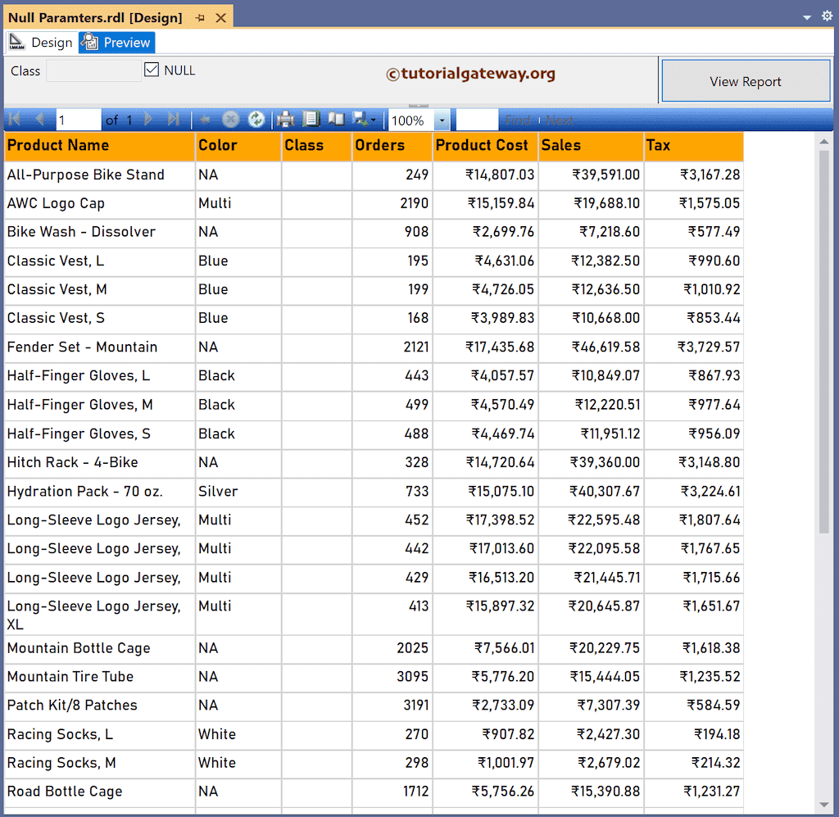Click the Export/Save report icon
839x817 pixels.
(361, 120)
